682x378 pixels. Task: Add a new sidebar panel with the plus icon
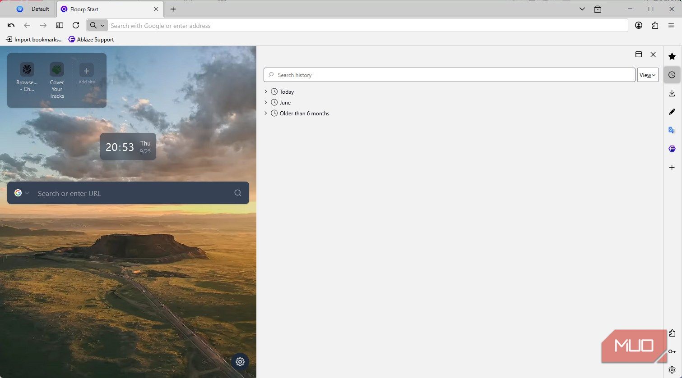click(x=672, y=167)
